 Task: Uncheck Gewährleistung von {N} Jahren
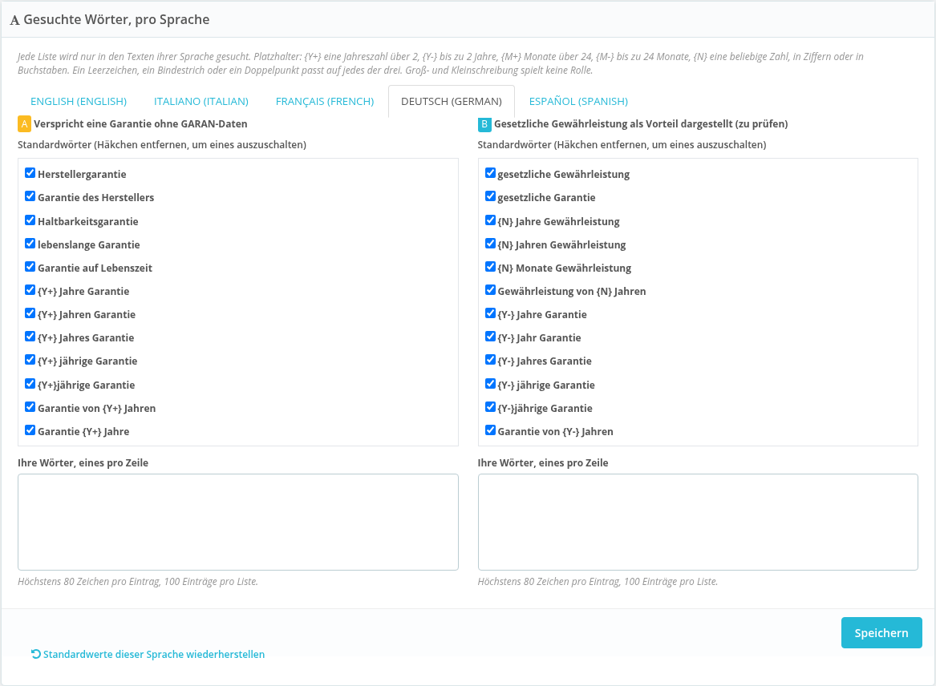490,290
